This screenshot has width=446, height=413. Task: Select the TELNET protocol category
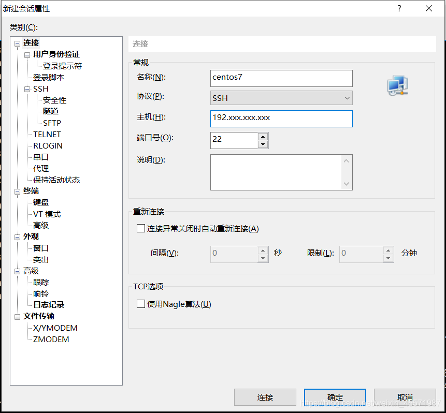[47, 134]
